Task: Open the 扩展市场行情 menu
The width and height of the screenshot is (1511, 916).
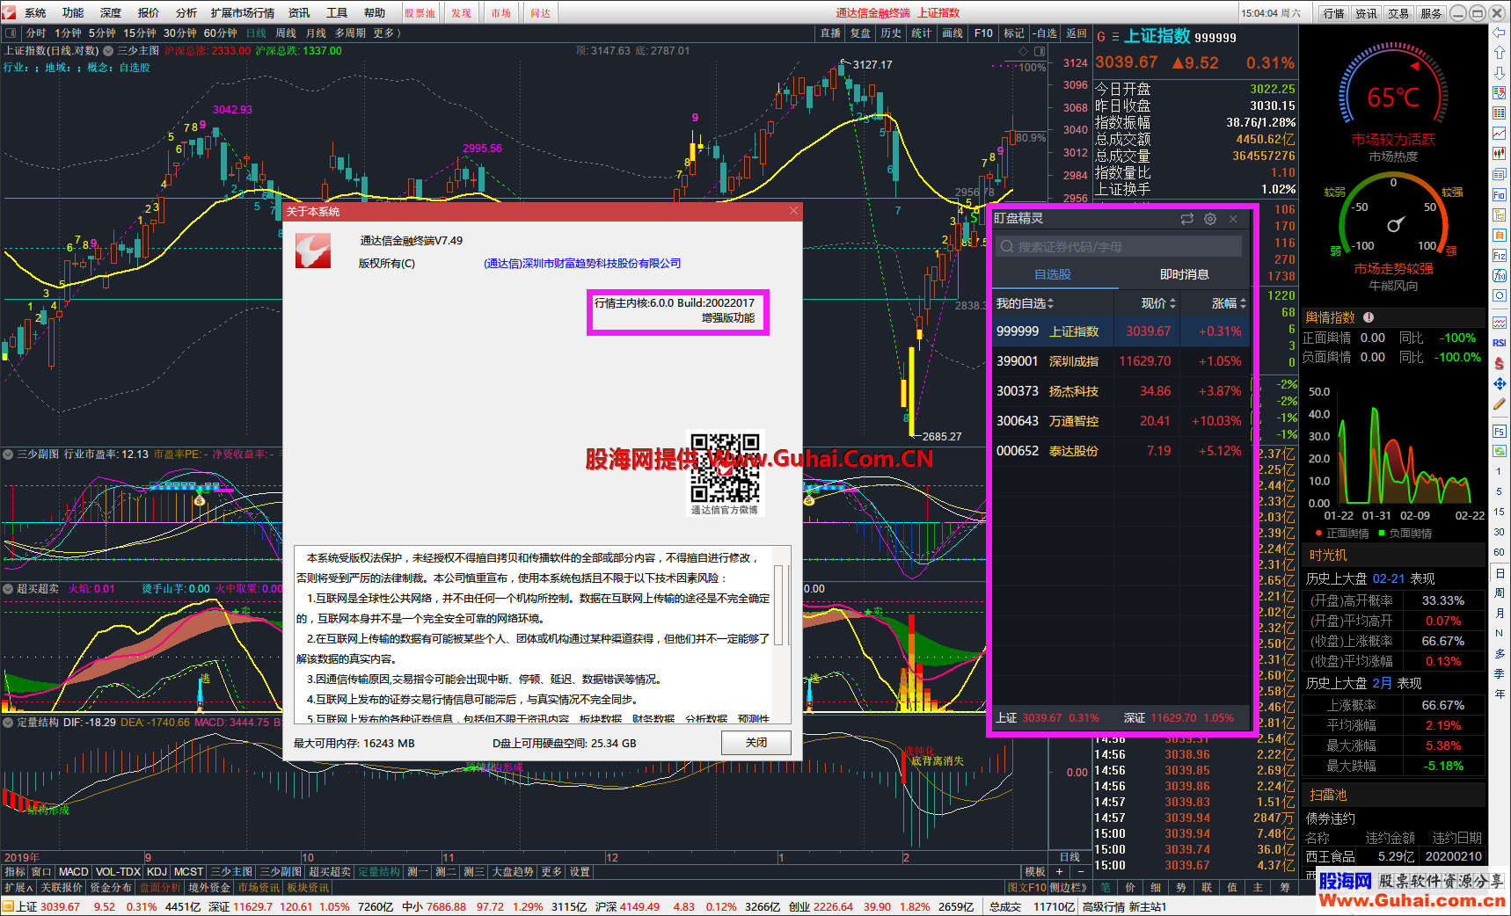Action: point(243,13)
